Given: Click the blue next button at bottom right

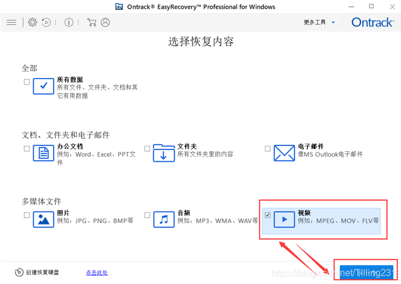Looking at the screenshot, I should [366, 272].
